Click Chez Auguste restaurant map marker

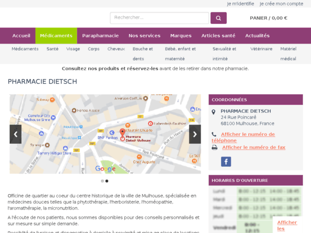[x=139, y=156]
